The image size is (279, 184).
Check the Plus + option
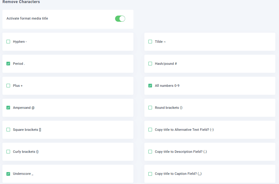click(8, 86)
